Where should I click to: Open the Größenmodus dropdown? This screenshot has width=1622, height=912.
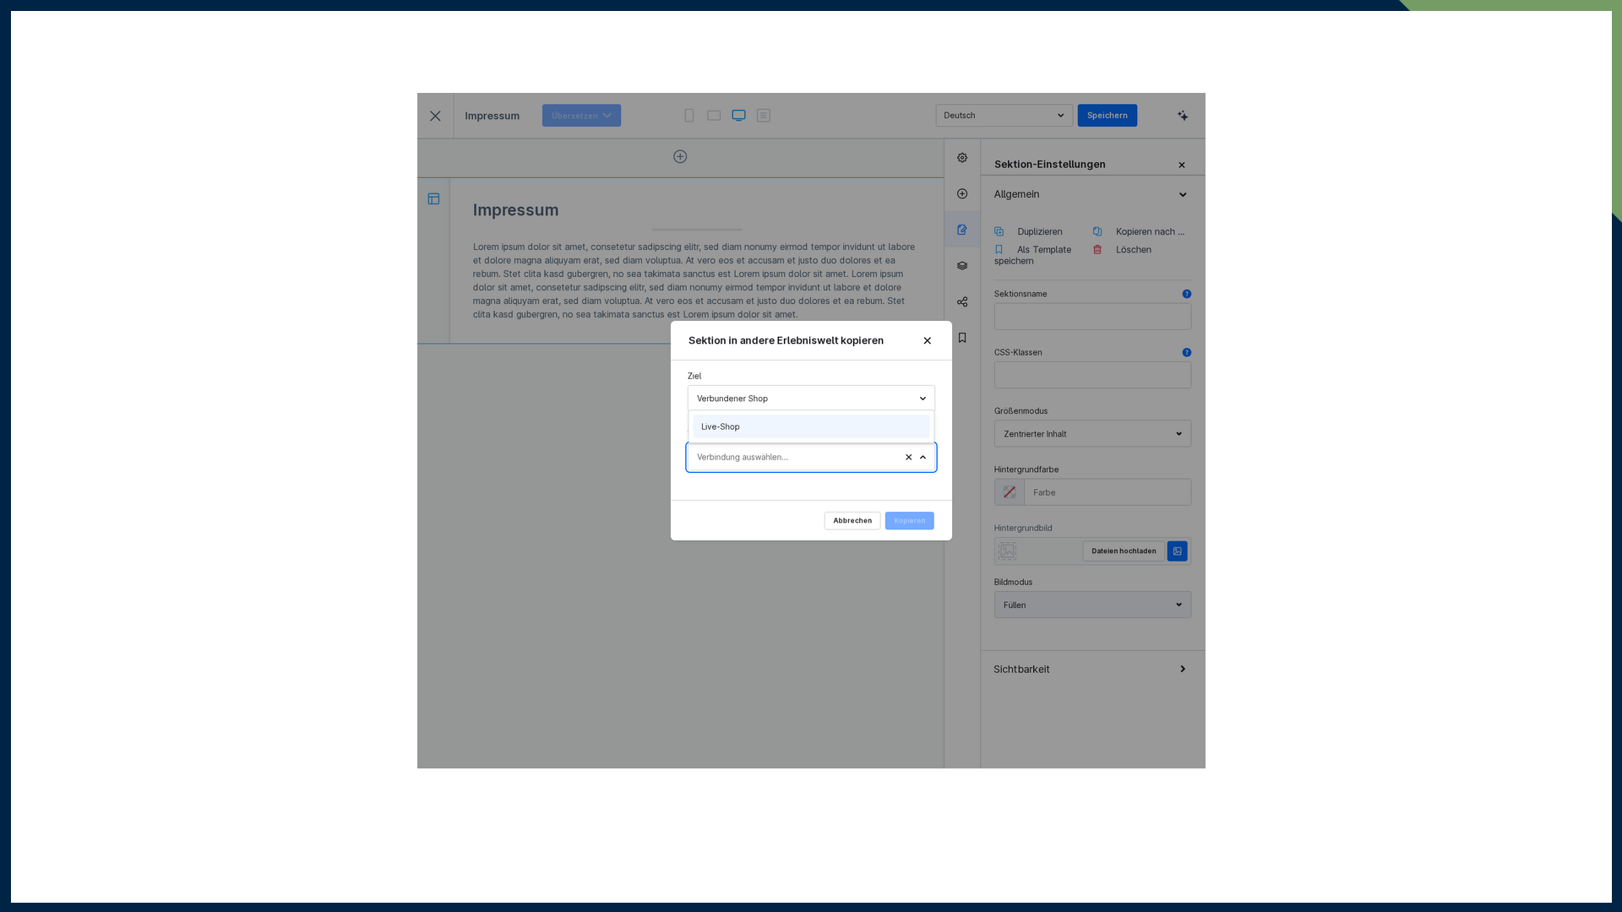[x=1092, y=434]
